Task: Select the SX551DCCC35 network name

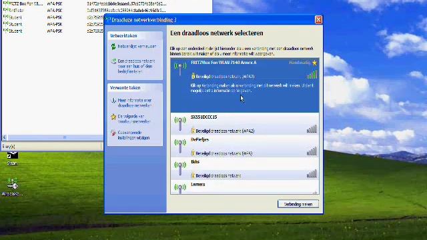Action: 204,117
